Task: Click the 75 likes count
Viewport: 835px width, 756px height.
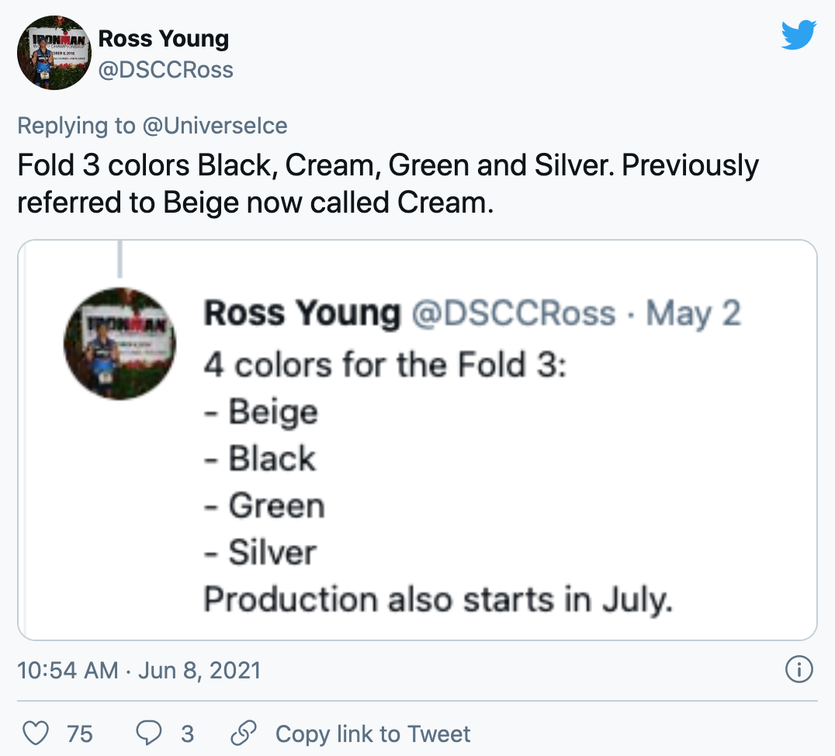Action: pos(80,733)
